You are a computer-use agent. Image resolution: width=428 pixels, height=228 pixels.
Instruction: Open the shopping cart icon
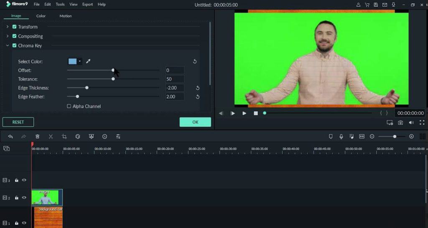pos(367,5)
